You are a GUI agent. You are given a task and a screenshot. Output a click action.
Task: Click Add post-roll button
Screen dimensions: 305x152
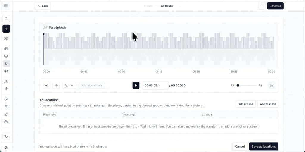(268, 104)
